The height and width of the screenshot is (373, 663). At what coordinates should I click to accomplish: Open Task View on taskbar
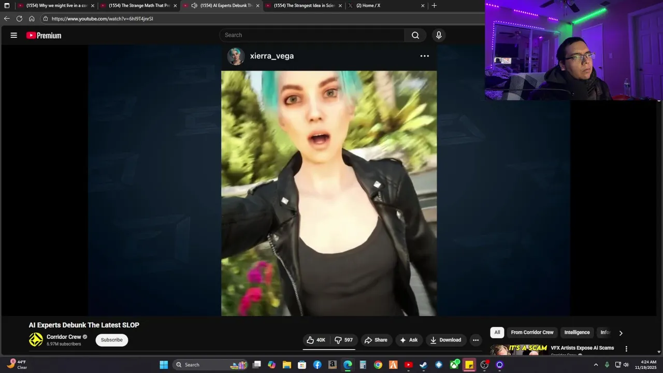pyautogui.click(x=256, y=365)
